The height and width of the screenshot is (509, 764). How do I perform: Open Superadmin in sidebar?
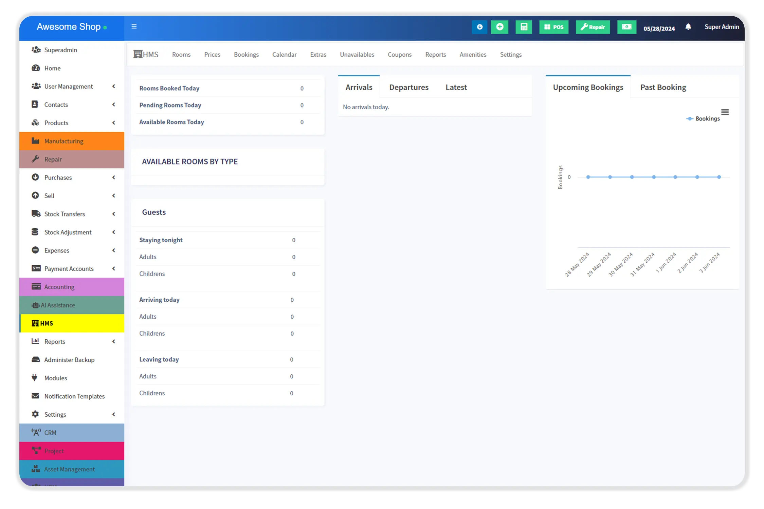tap(72, 50)
